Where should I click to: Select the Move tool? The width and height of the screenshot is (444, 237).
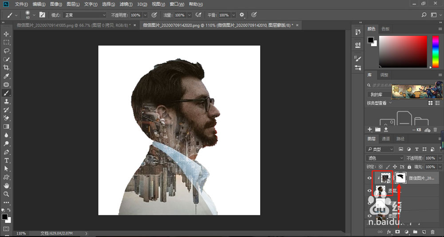coord(6,34)
